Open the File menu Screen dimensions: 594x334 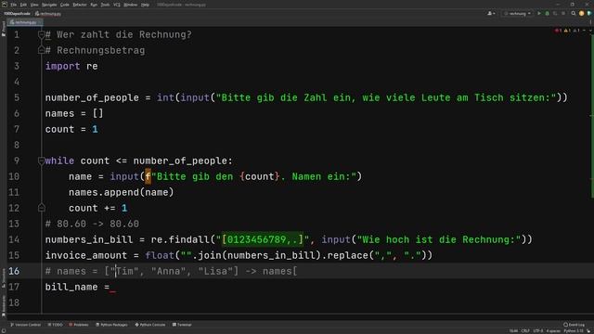point(13,5)
